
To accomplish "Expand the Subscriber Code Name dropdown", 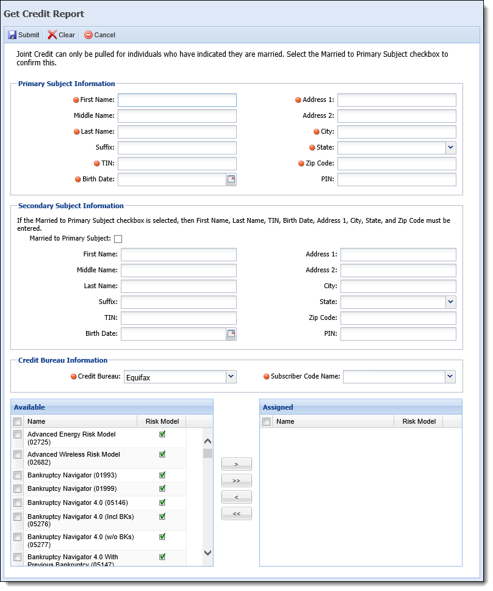I will click(450, 377).
